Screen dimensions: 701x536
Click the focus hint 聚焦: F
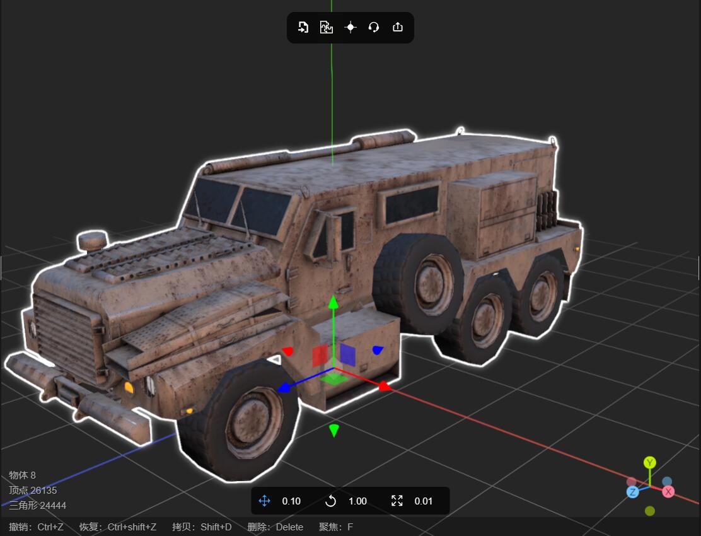tap(336, 527)
